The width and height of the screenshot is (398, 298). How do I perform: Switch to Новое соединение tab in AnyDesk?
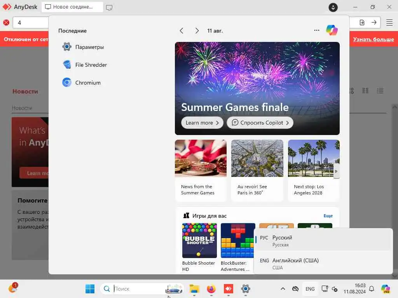pos(72,7)
